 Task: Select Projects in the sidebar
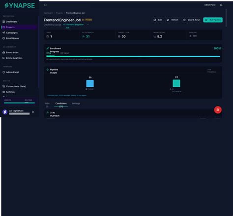click(x=19, y=27)
